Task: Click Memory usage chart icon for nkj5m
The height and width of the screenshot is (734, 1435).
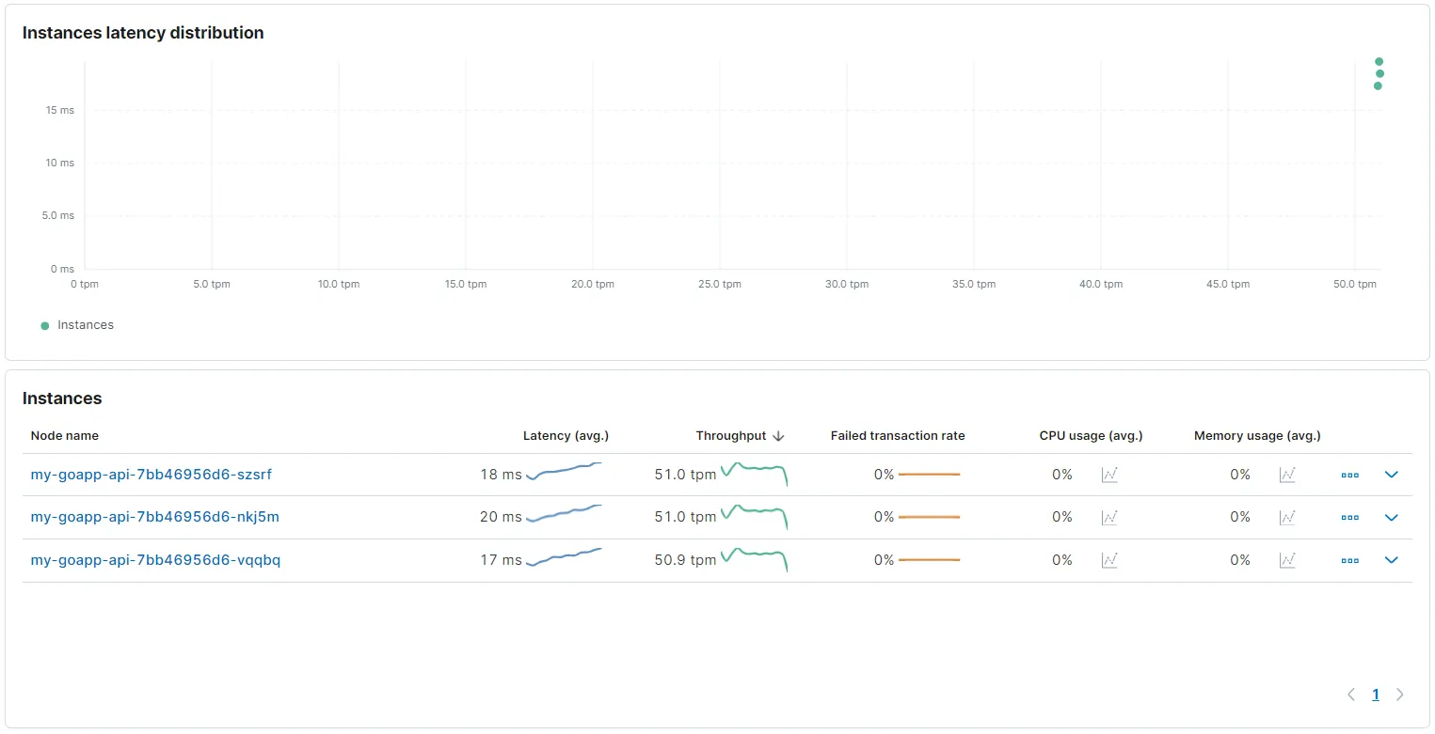Action: (1287, 517)
